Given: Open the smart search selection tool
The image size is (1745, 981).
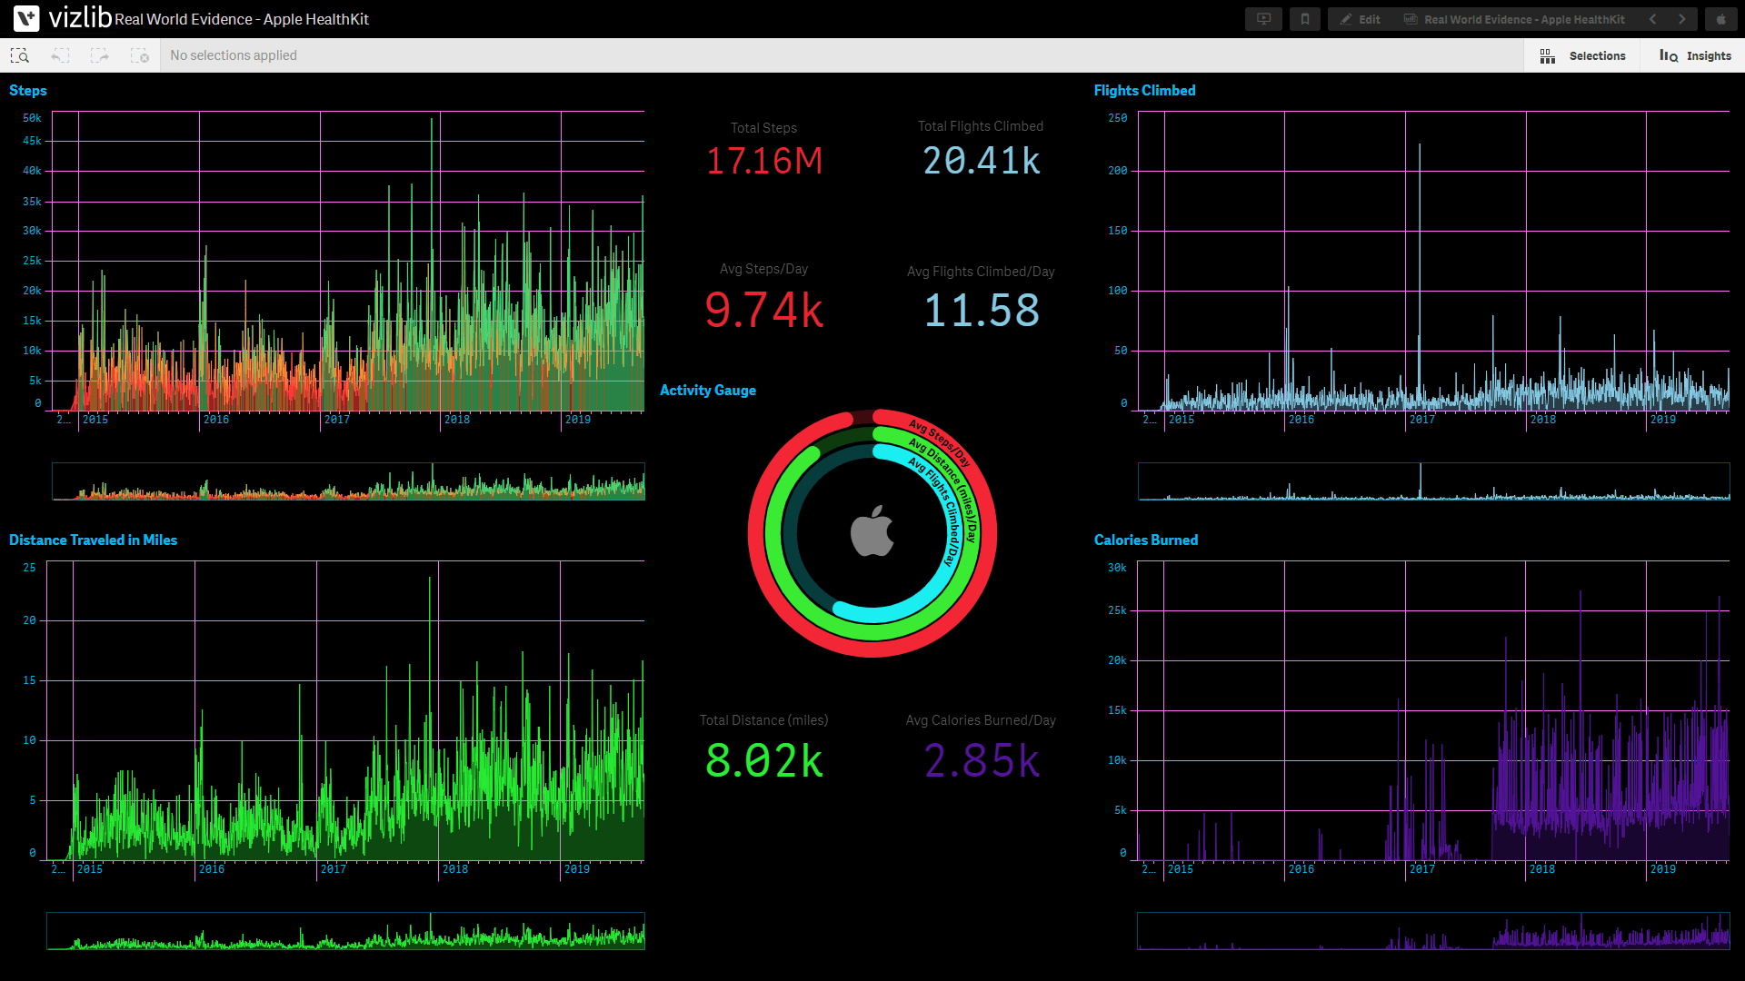Looking at the screenshot, I should click(20, 55).
